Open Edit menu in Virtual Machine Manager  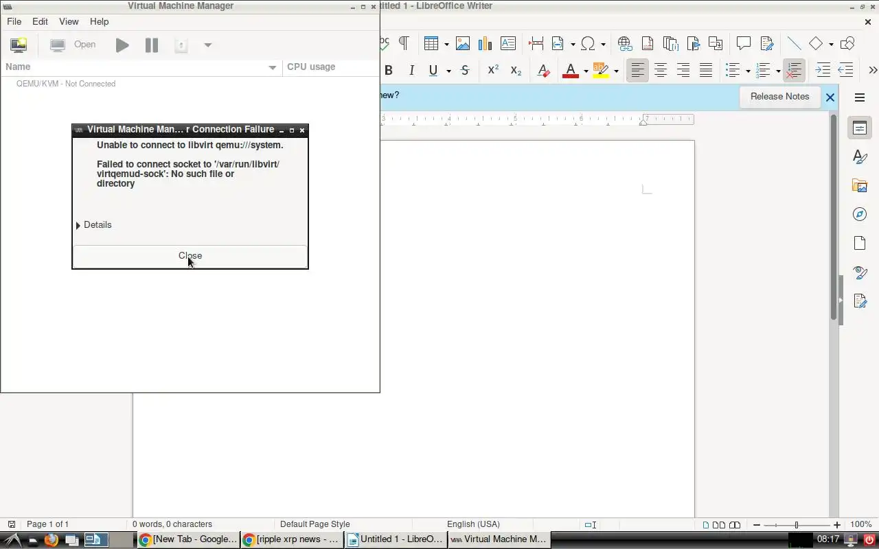click(40, 21)
